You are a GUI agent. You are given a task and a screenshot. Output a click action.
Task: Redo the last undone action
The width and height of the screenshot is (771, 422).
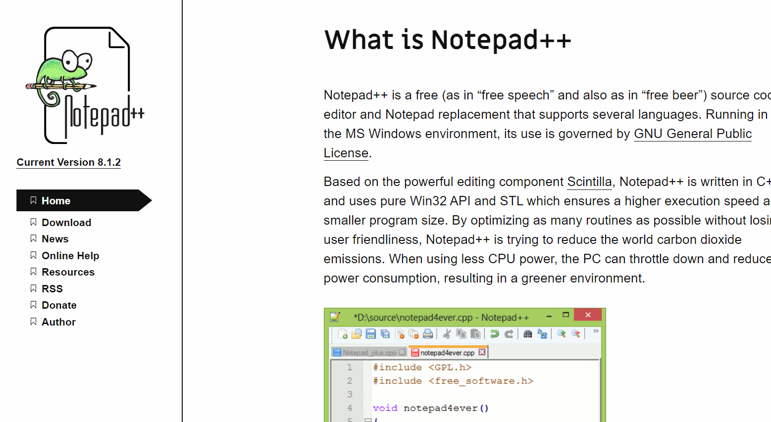(508, 333)
